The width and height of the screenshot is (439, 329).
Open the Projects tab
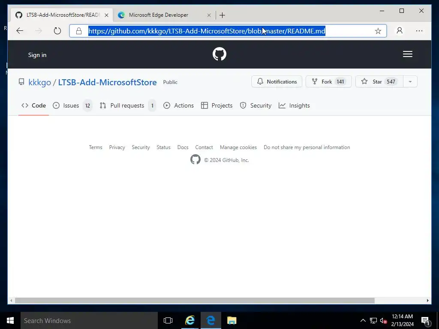point(217,105)
